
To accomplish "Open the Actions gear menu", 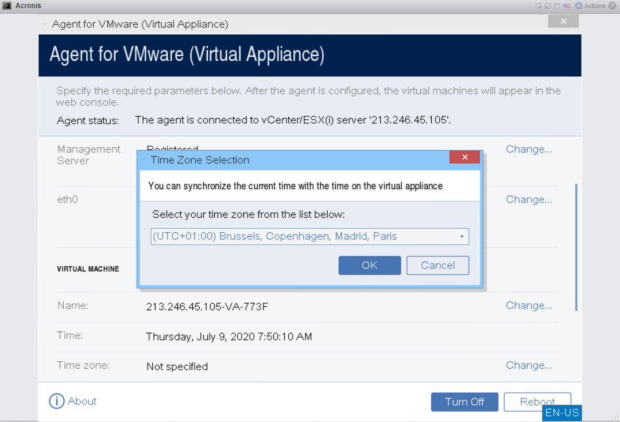I will click(x=590, y=6).
